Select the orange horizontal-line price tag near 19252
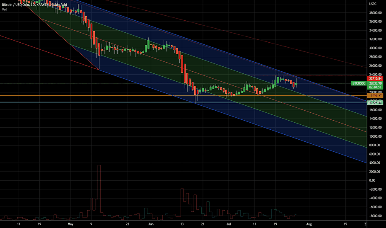This screenshot has height=228, width=386. pos(375,95)
